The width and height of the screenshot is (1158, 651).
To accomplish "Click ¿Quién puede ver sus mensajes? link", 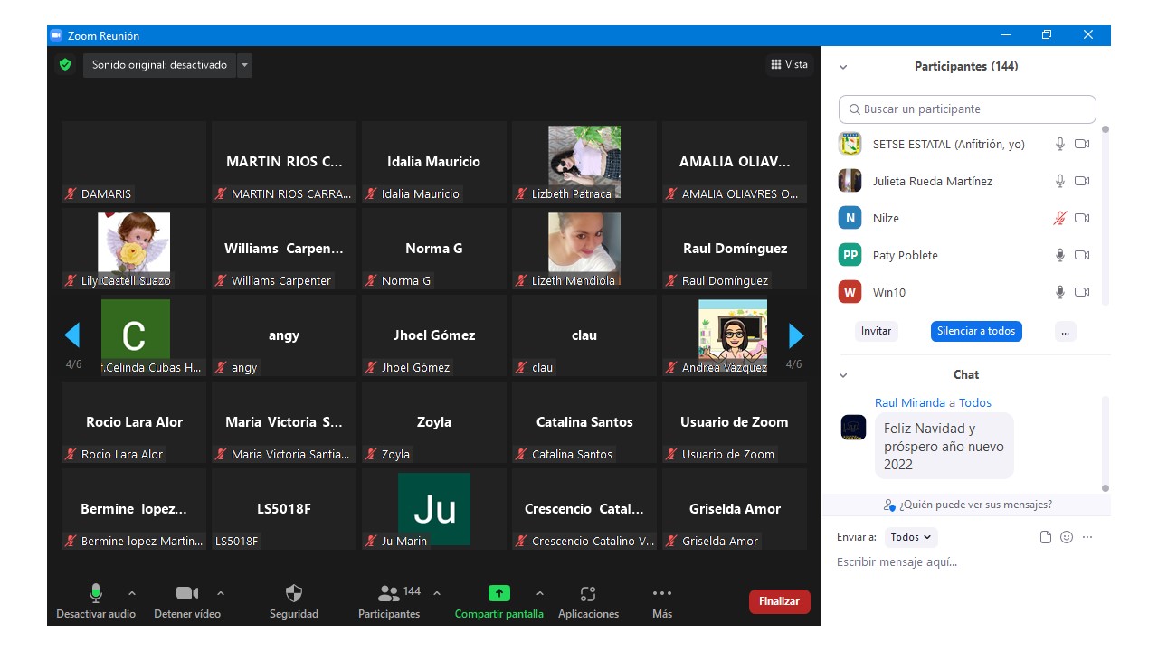I will click(975, 505).
